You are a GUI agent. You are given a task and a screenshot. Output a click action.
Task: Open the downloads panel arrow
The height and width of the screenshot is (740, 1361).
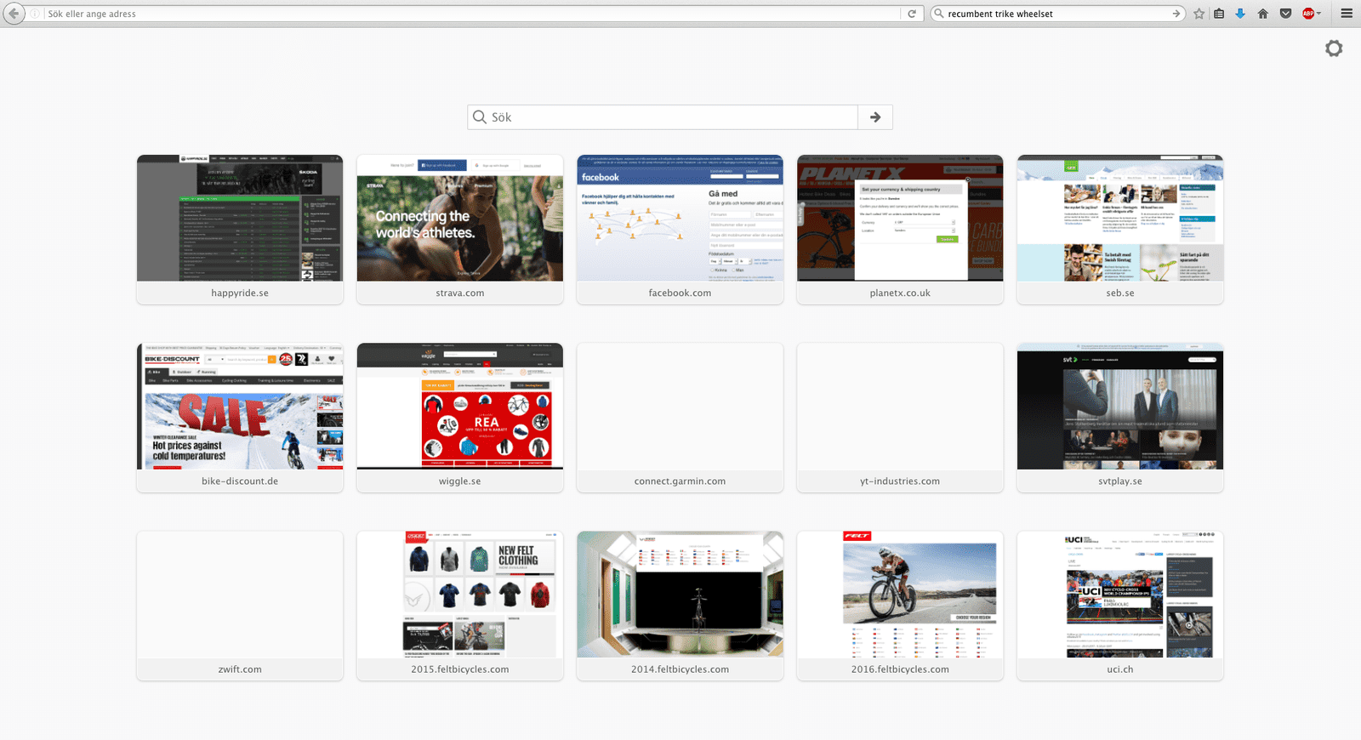[x=1240, y=14]
